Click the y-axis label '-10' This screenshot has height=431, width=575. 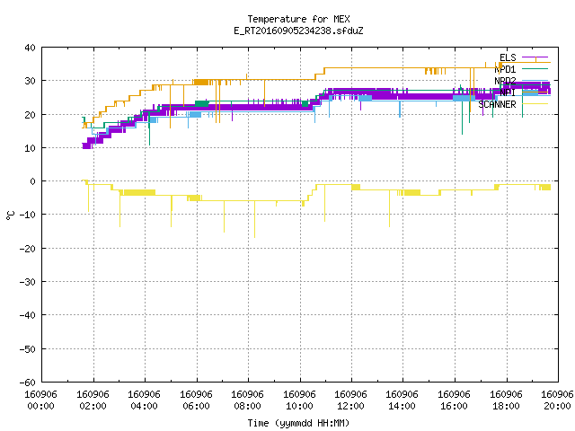(x=28, y=215)
